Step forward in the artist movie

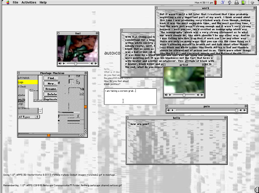pyautogui.click(x=202, y=95)
